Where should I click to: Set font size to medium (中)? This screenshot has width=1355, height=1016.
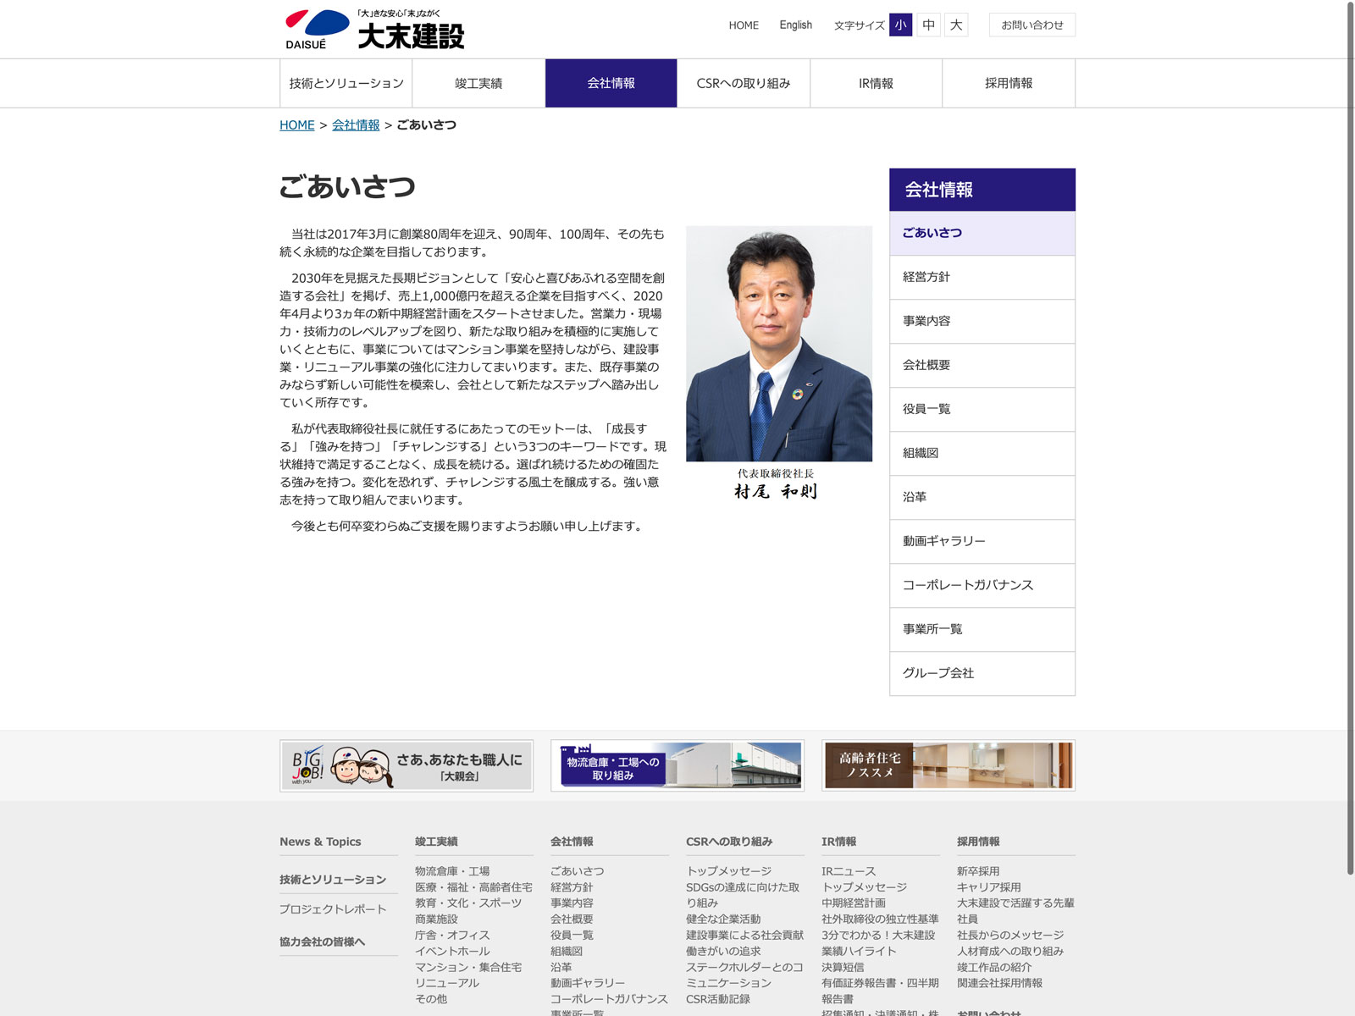(x=928, y=25)
